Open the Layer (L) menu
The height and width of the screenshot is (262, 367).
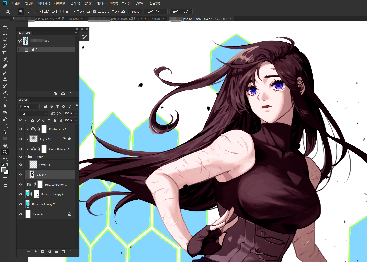60,3
